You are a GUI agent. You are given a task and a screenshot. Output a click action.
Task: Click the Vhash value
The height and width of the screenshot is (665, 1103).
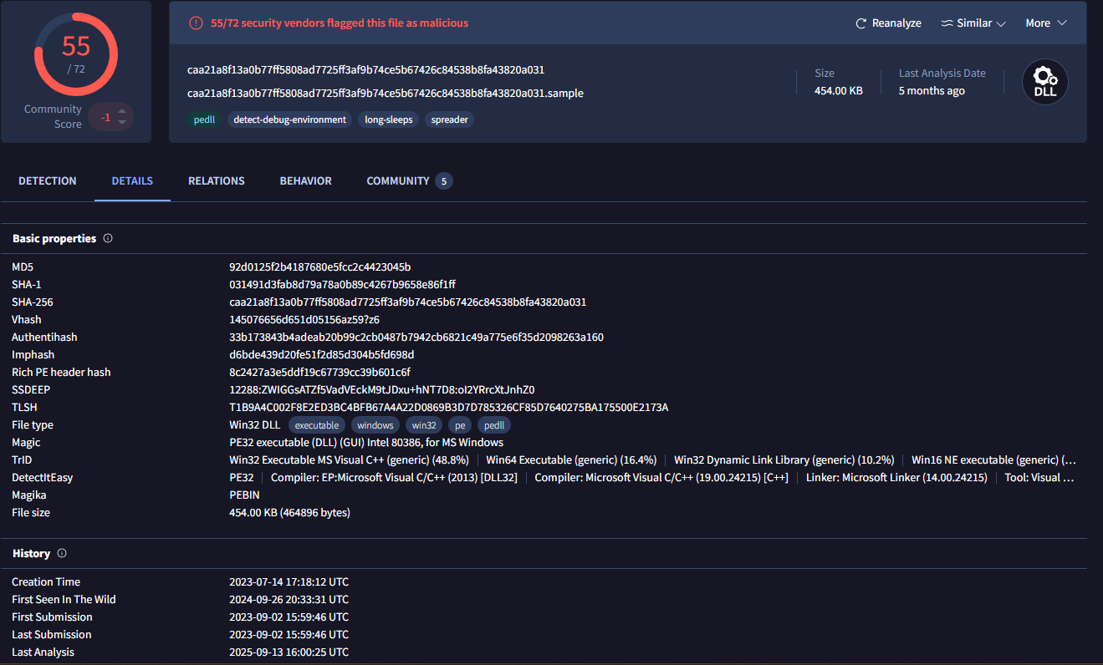(x=304, y=320)
